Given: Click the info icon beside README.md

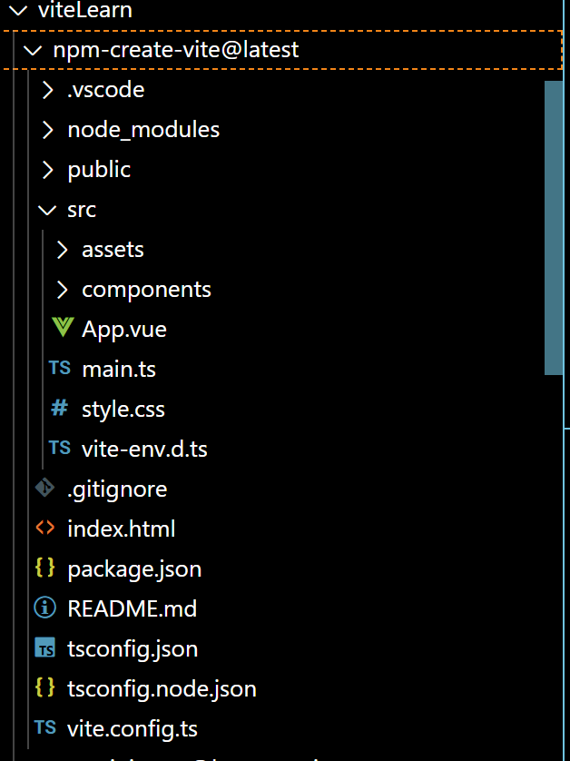Looking at the screenshot, I should click(x=45, y=608).
